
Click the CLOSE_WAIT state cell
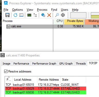[x=70, y=85]
